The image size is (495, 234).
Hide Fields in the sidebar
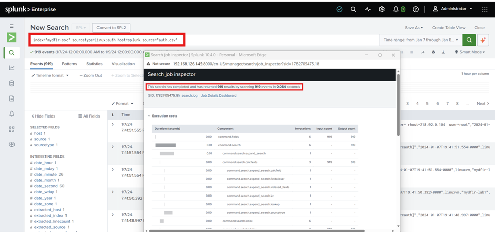point(44,116)
